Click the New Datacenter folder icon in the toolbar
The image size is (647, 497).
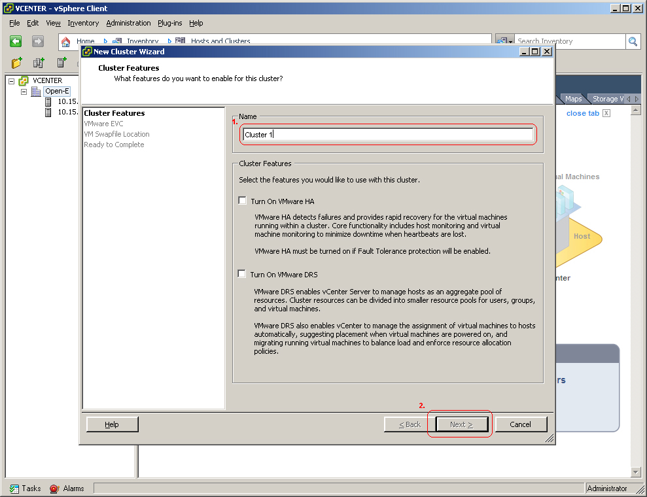click(x=16, y=63)
